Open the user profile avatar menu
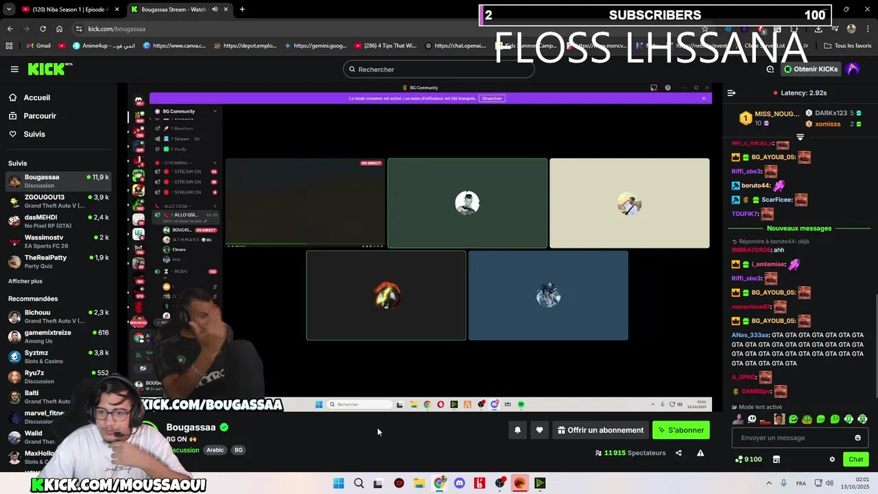Screen dimensions: 878x494 pyautogui.click(x=853, y=69)
